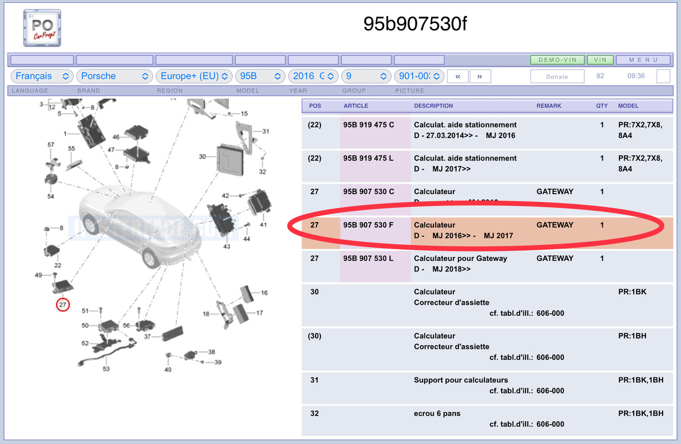Screen dimensions: 681x444
Task: Click part number 22 in diagram
Action: click(x=57, y=266)
